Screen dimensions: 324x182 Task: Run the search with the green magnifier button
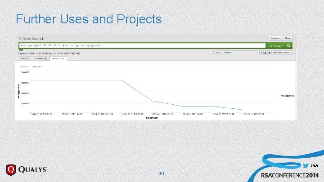[288, 45]
